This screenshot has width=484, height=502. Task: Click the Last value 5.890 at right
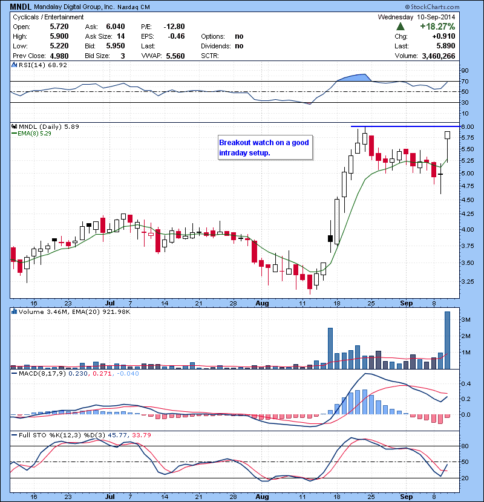coord(446,46)
